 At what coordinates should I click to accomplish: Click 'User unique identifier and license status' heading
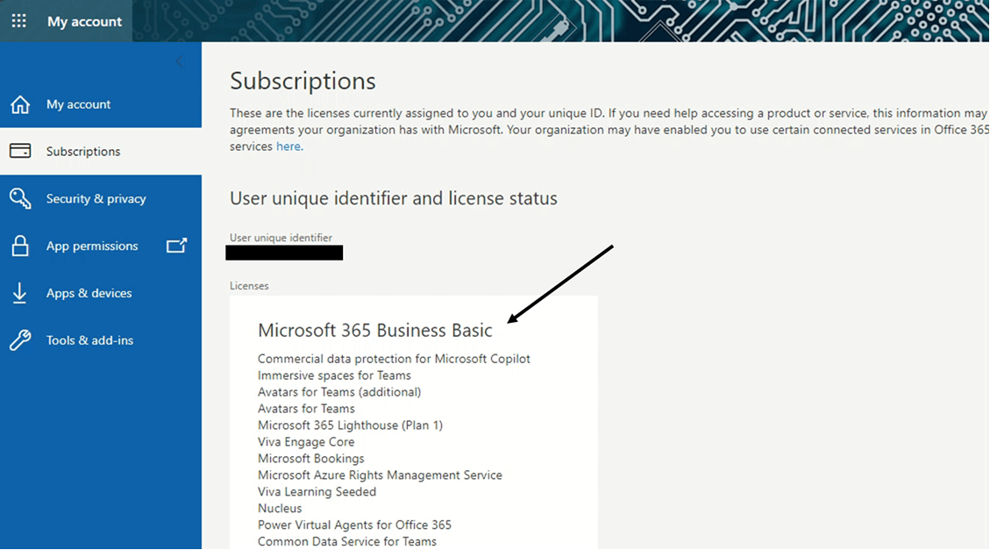tap(394, 198)
